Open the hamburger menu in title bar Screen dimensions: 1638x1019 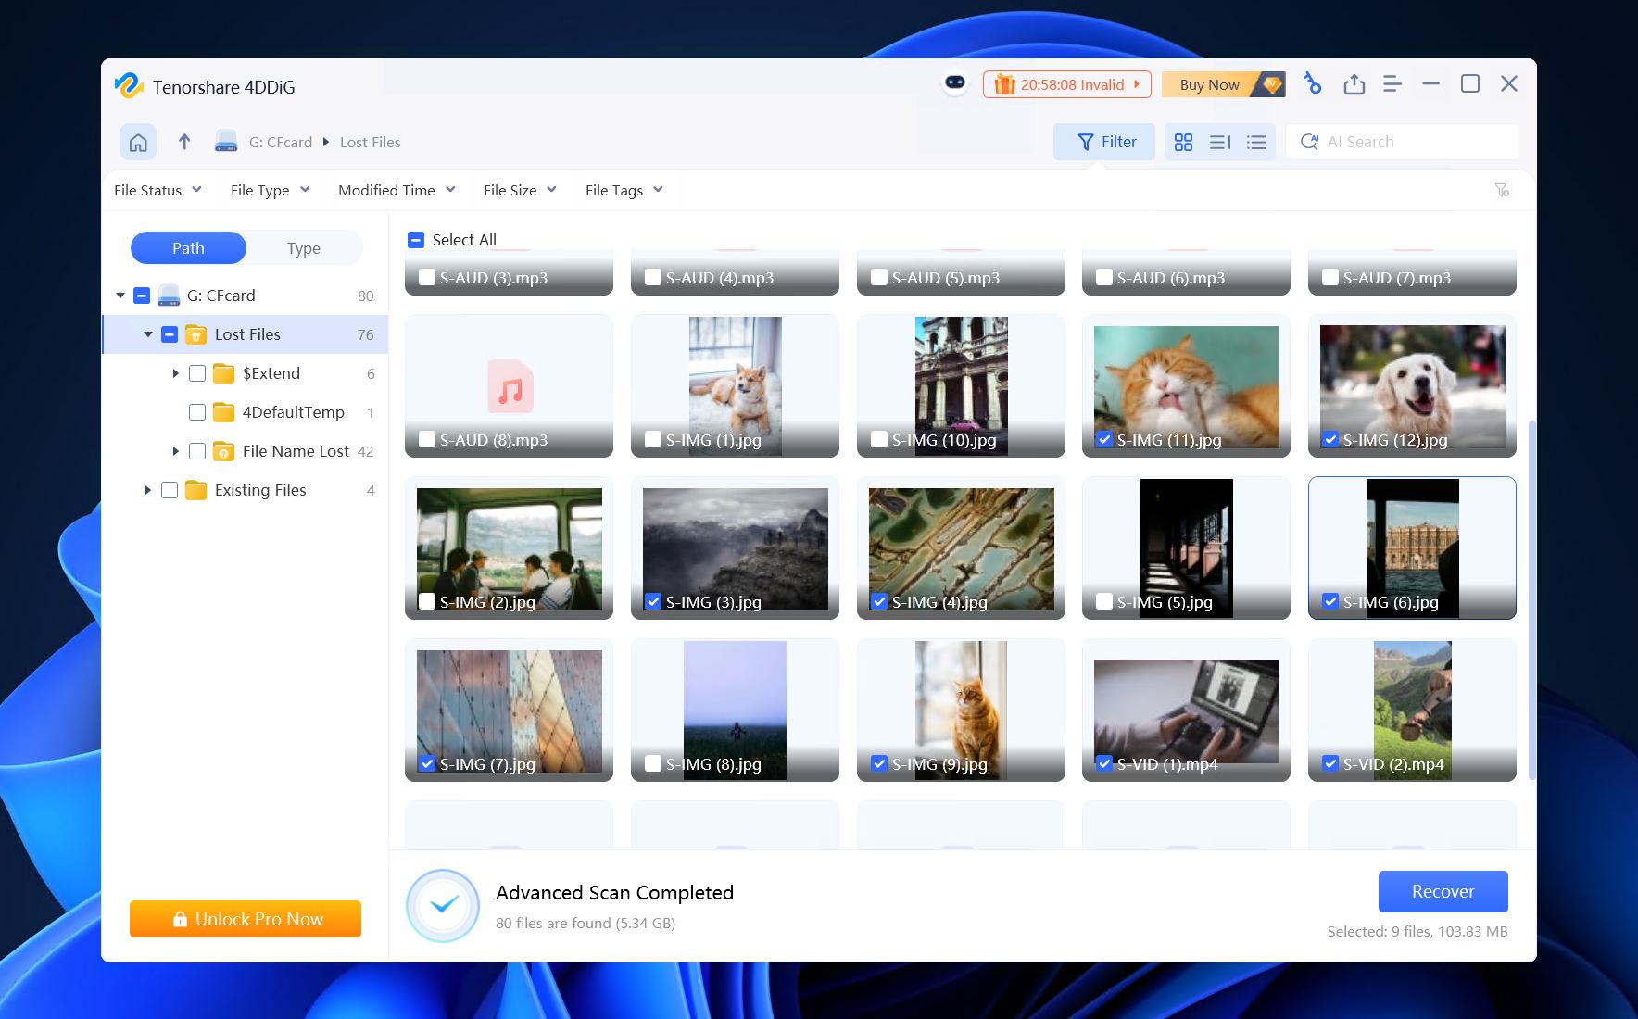point(1392,84)
